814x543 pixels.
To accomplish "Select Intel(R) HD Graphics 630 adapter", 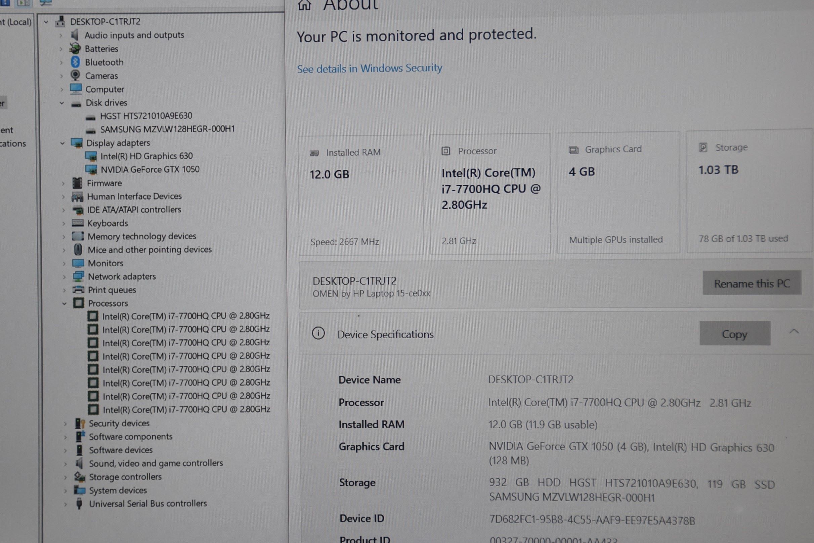I will coord(147,156).
